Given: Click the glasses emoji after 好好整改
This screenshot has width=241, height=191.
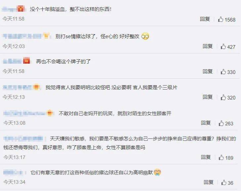Looking at the screenshot, I should 145,36.
